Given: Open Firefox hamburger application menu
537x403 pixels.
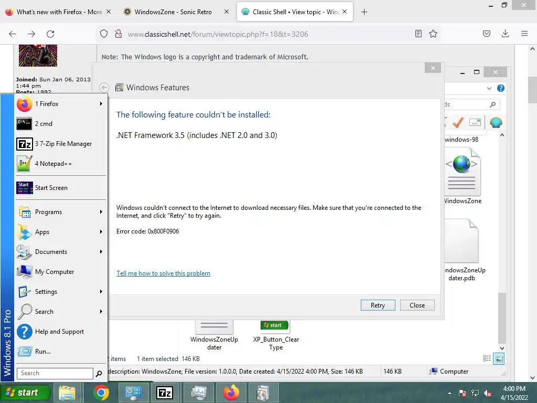Looking at the screenshot, I should point(524,34).
